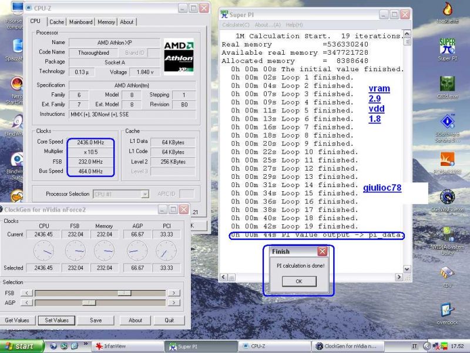The image size is (470, 353).
Task: Open the Memory tab in CPU-Z
Action: 106,22
